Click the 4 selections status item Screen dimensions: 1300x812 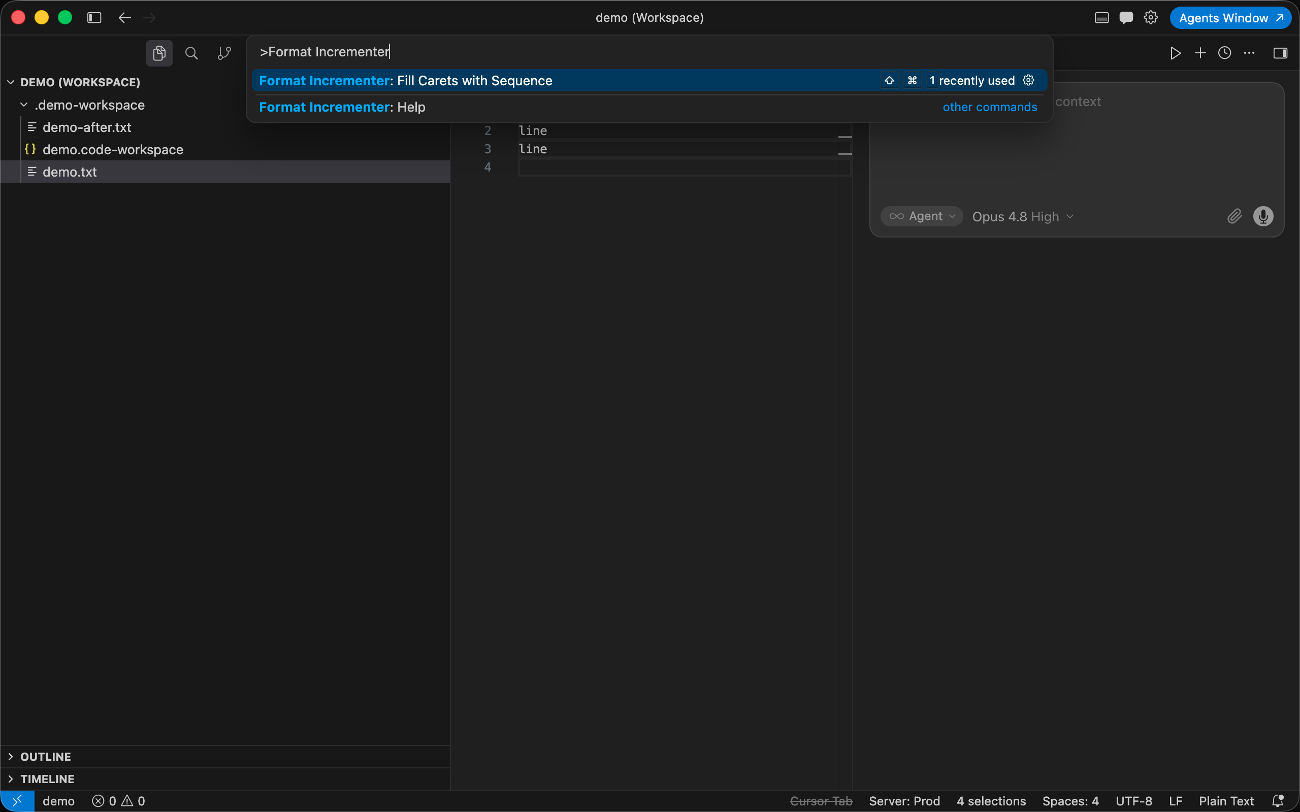pos(991,801)
